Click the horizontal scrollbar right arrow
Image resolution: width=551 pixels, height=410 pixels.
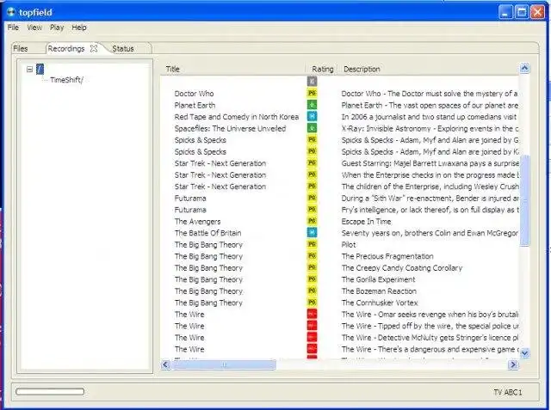point(513,364)
